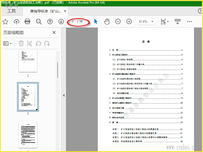Click the '4 矿山生态修复工程设计' entry

(146, 98)
